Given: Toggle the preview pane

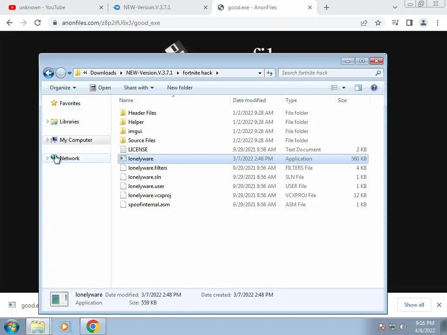Looking at the screenshot, I should [x=358, y=88].
